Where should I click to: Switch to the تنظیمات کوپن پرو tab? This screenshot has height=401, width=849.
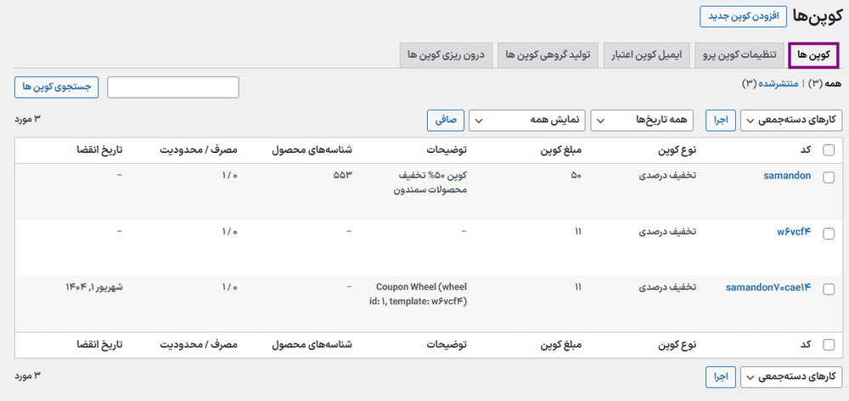coord(738,55)
